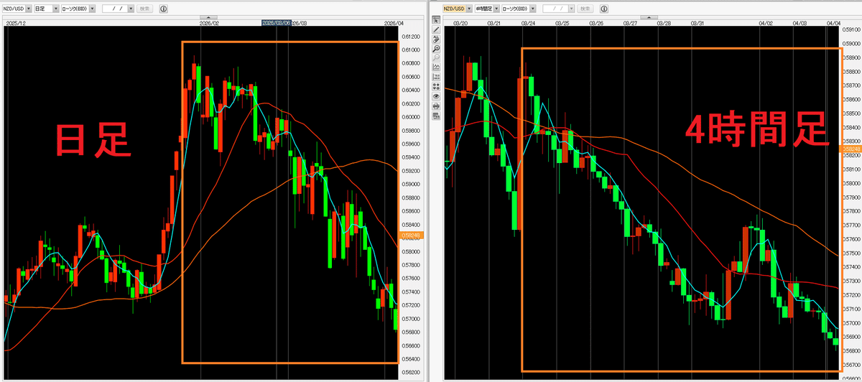The width and height of the screenshot is (862, 382).
Task: Click the left chart date input field
Action: point(115,9)
